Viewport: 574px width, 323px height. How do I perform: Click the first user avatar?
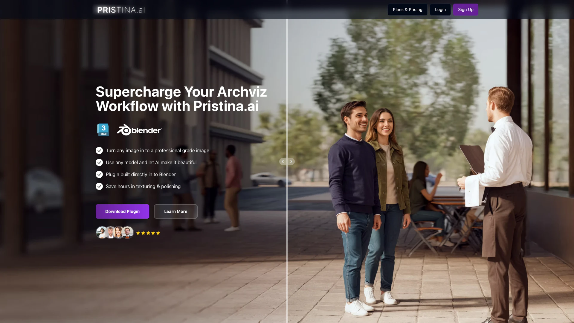pos(102,232)
